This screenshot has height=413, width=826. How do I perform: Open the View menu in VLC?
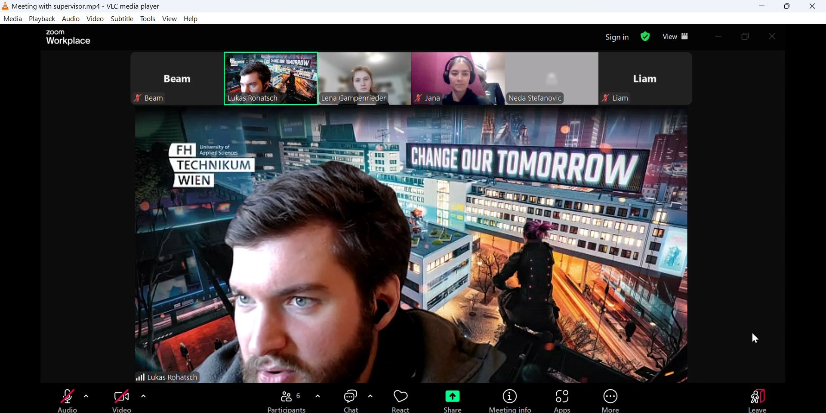click(170, 19)
